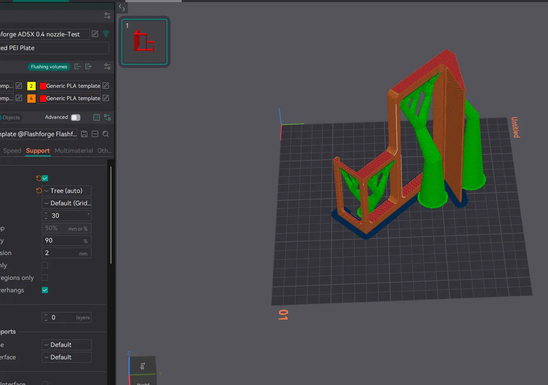Image resolution: width=548 pixels, height=385 pixels.
Task: Open printer section settings sliders icon
Action: pyautogui.click(x=107, y=16)
